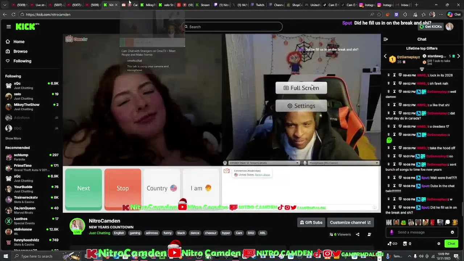Expand Show More under Following
Image resolution: width=464 pixels, height=261 pixels.
tap(13, 138)
